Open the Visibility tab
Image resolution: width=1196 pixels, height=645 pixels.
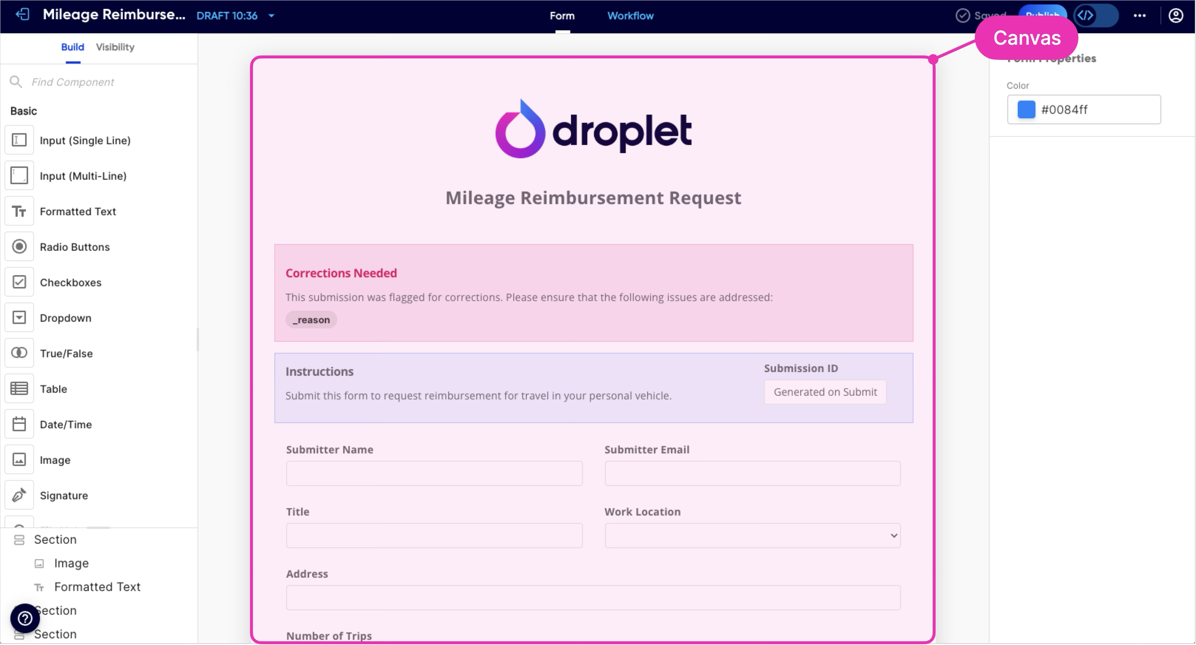coord(115,47)
